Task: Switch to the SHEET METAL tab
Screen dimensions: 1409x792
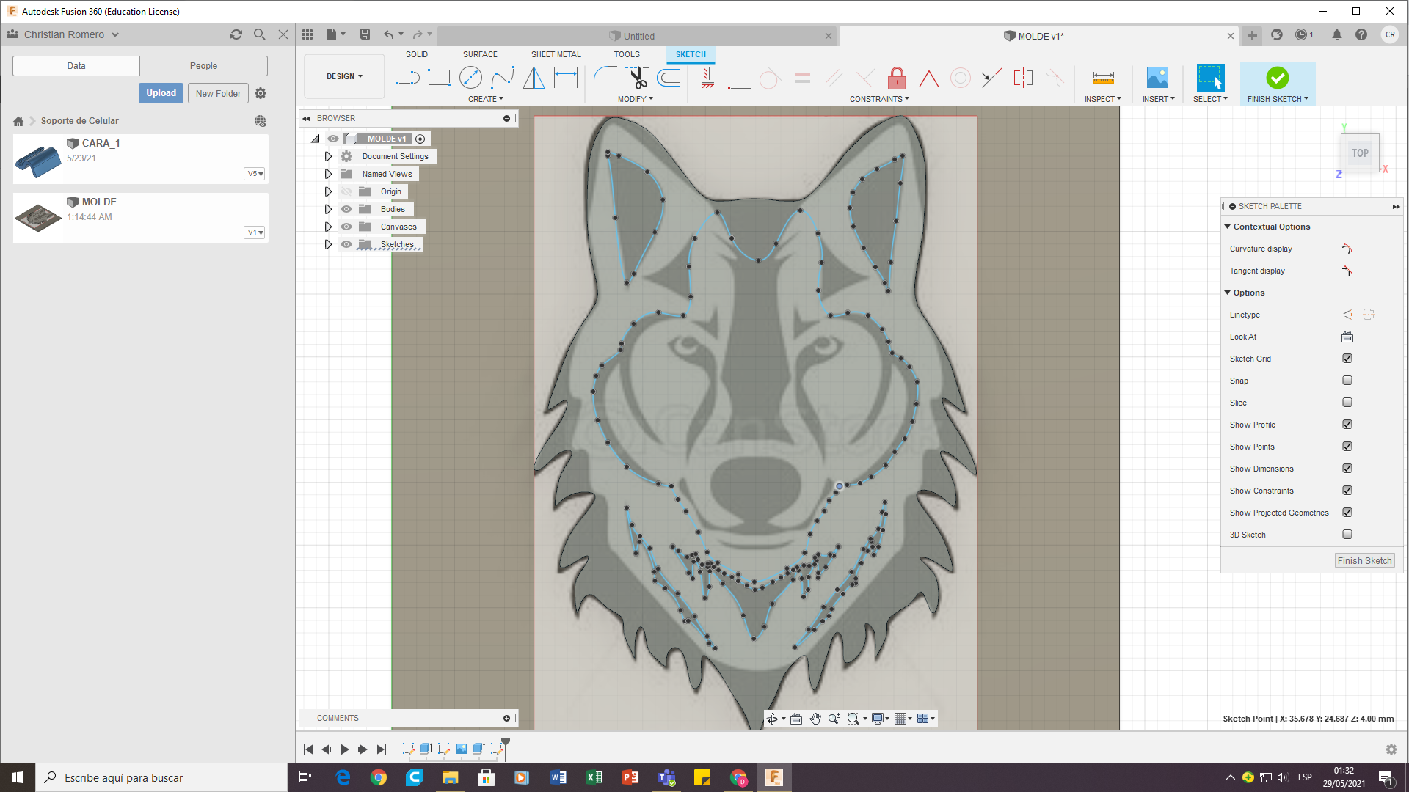Action: [x=556, y=54]
